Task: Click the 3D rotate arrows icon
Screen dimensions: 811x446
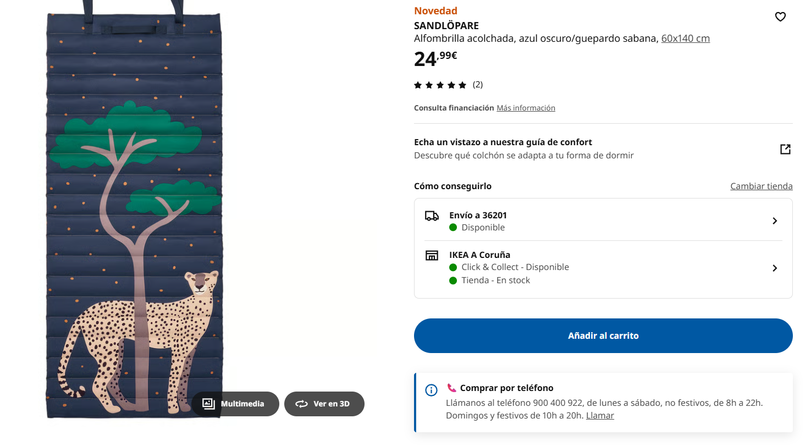Action: (301, 404)
